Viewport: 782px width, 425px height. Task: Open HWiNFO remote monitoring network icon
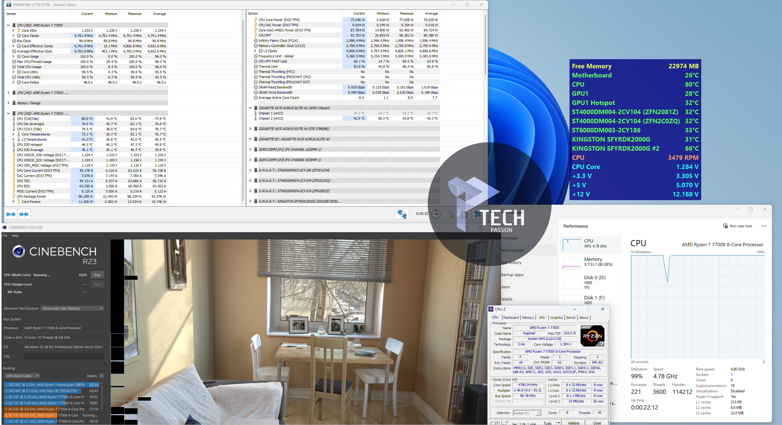tap(402, 214)
